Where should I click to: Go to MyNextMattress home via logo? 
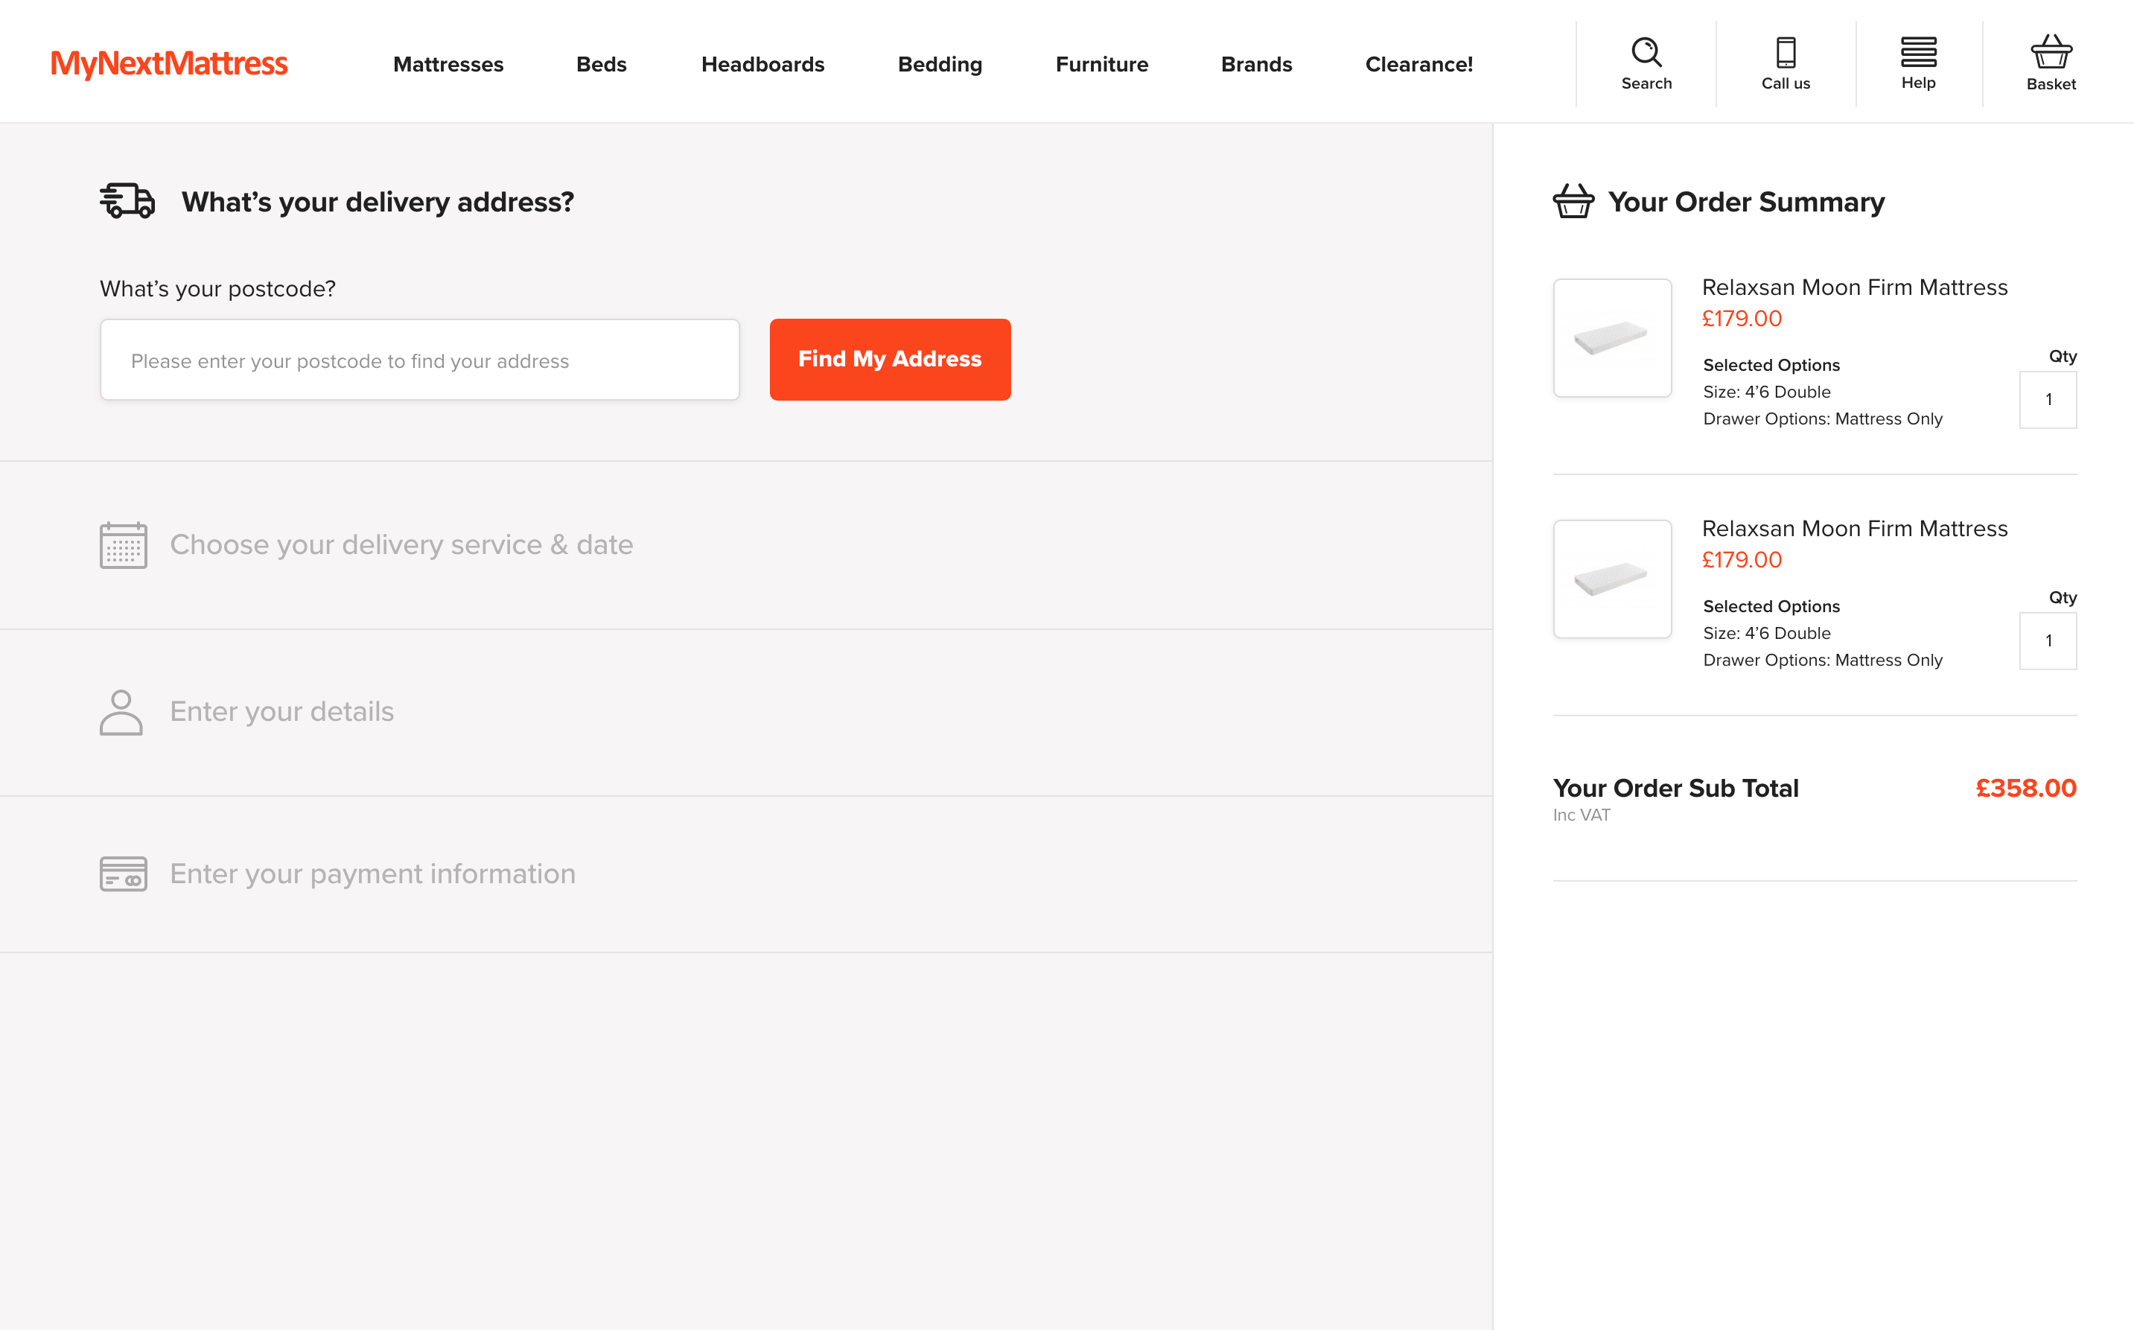tap(169, 63)
